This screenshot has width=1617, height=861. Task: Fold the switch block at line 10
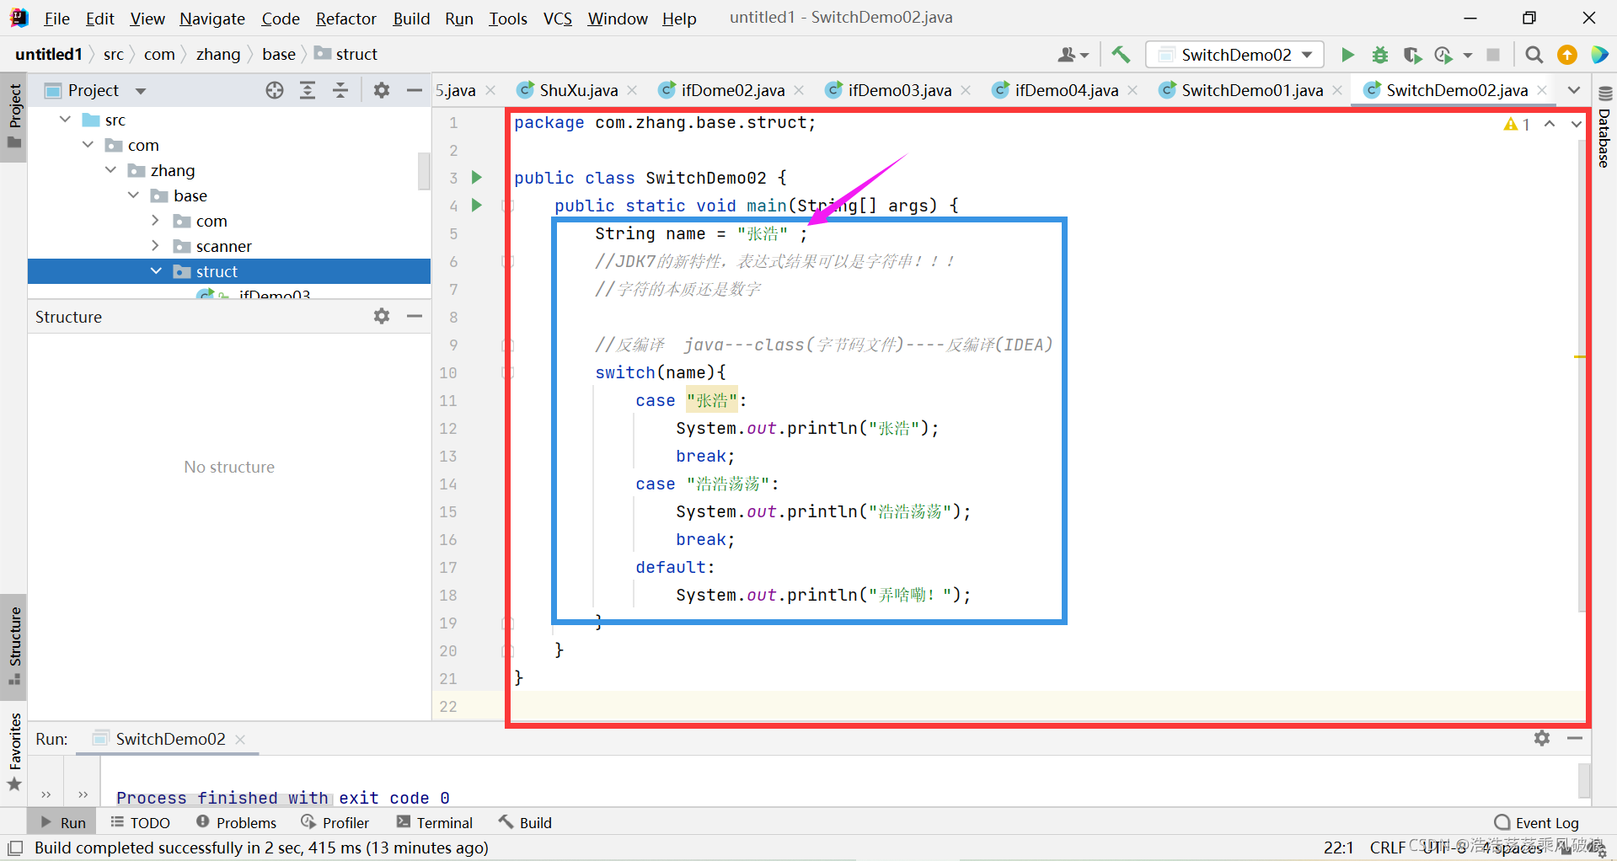click(508, 372)
